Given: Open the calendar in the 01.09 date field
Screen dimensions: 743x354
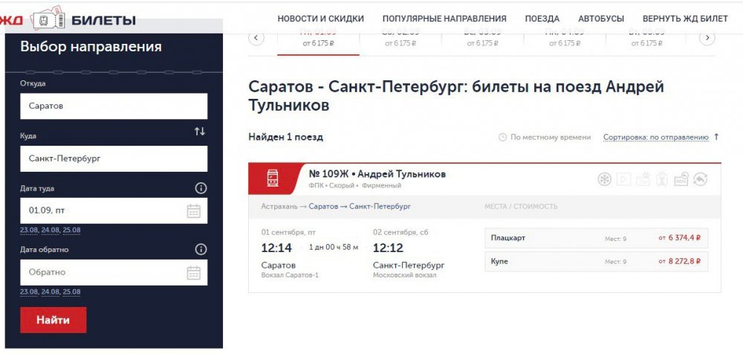Looking at the screenshot, I should coord(193,211).
